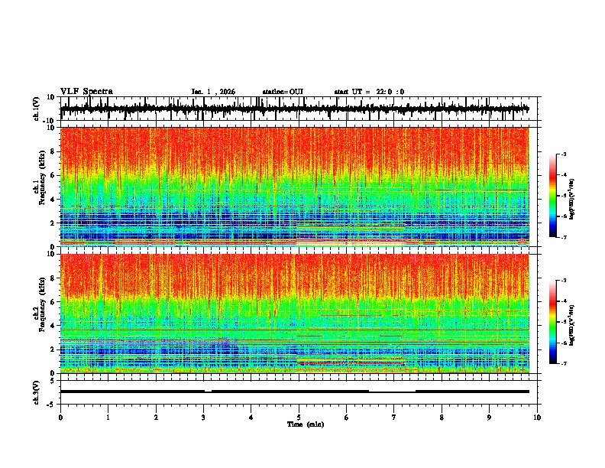Image resolution: width=605 pixels, height=468 pixels.
Task: Click the ch.2 color bar log(PSD) label
Action: (572, 326)
